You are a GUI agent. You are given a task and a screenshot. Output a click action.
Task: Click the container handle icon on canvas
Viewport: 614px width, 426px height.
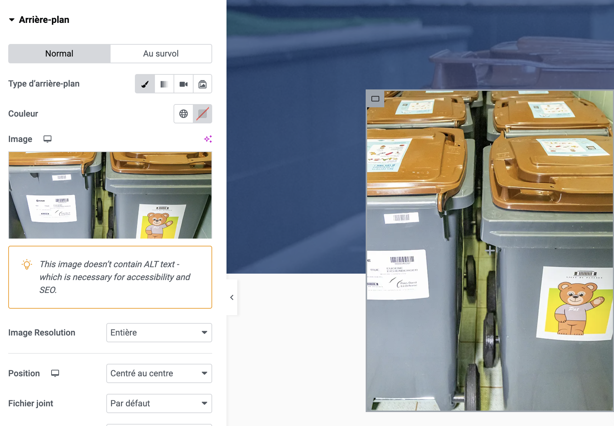point(375,99)
